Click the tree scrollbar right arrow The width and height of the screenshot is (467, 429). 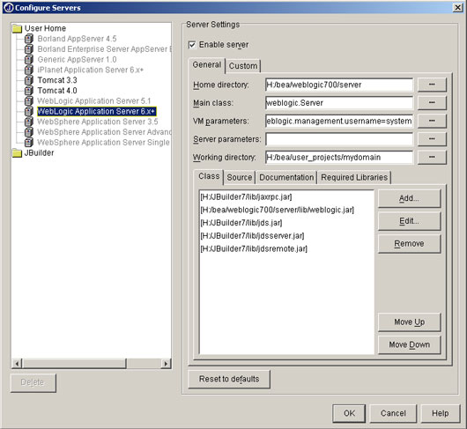pos(166,364)
